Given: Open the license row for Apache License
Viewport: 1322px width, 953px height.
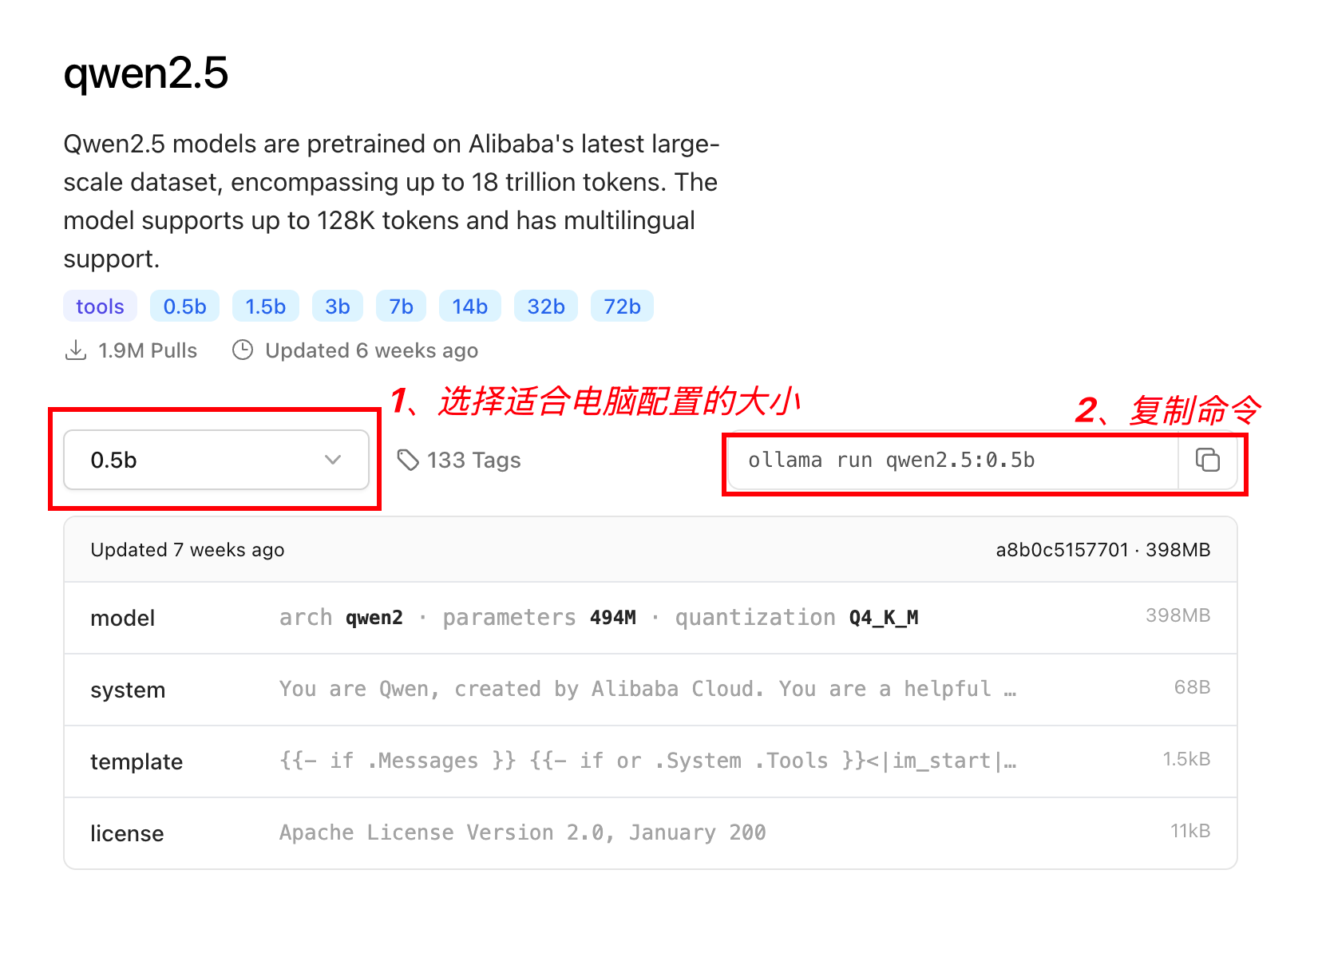Looking at the screenshot, I should (x=651, y=833).
